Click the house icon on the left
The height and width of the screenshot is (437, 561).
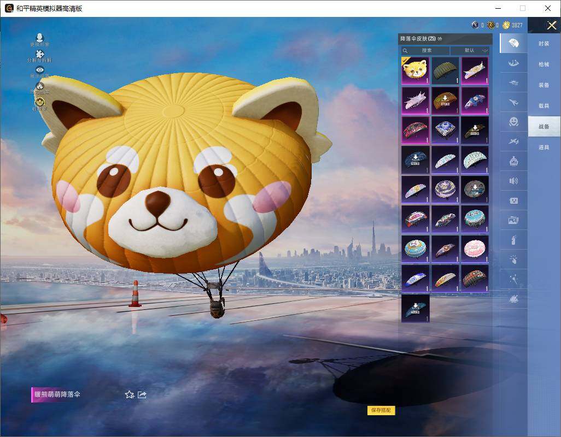pos(40,86)
